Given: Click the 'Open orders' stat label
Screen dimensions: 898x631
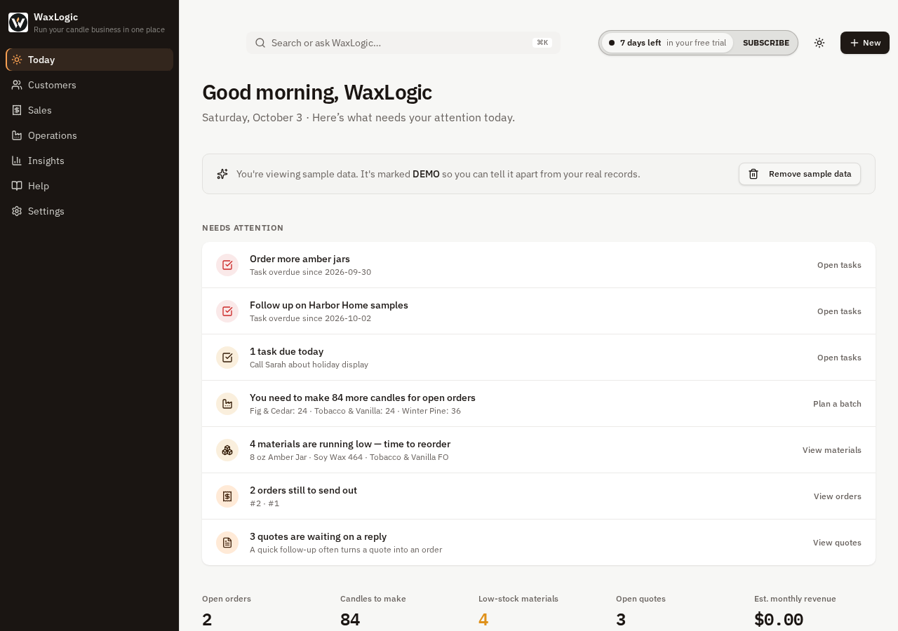Looking at the screenshot, I should click(x=227, y=599).
